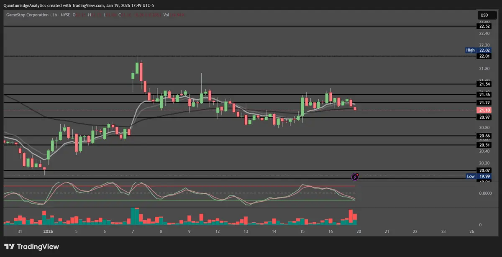The width and height of the screenshot is (502, 257).
Task: Click the 7 date label on time axis
Action: pyautogui.click(x=133, y=231)
